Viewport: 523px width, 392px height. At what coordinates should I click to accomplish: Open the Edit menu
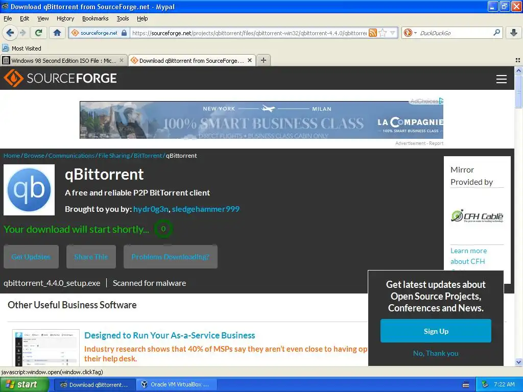pos(25,18)
